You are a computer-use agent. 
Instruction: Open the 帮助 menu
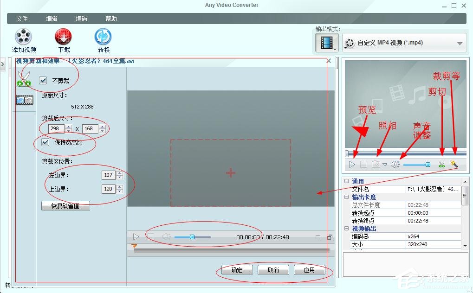point(111,19)
